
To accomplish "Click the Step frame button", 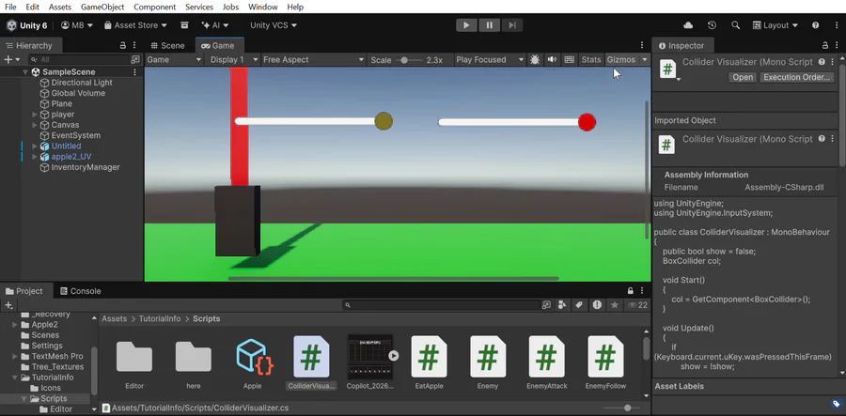I will coord(512,25).
